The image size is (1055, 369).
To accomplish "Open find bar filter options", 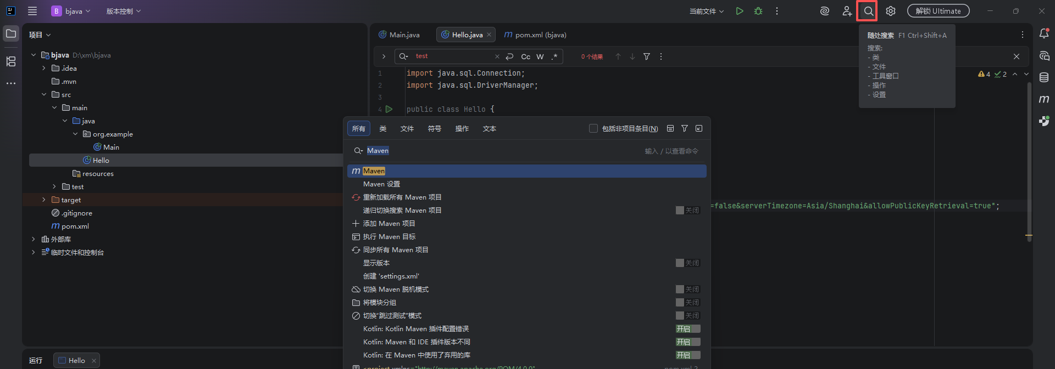I will [x=647, y=56].
